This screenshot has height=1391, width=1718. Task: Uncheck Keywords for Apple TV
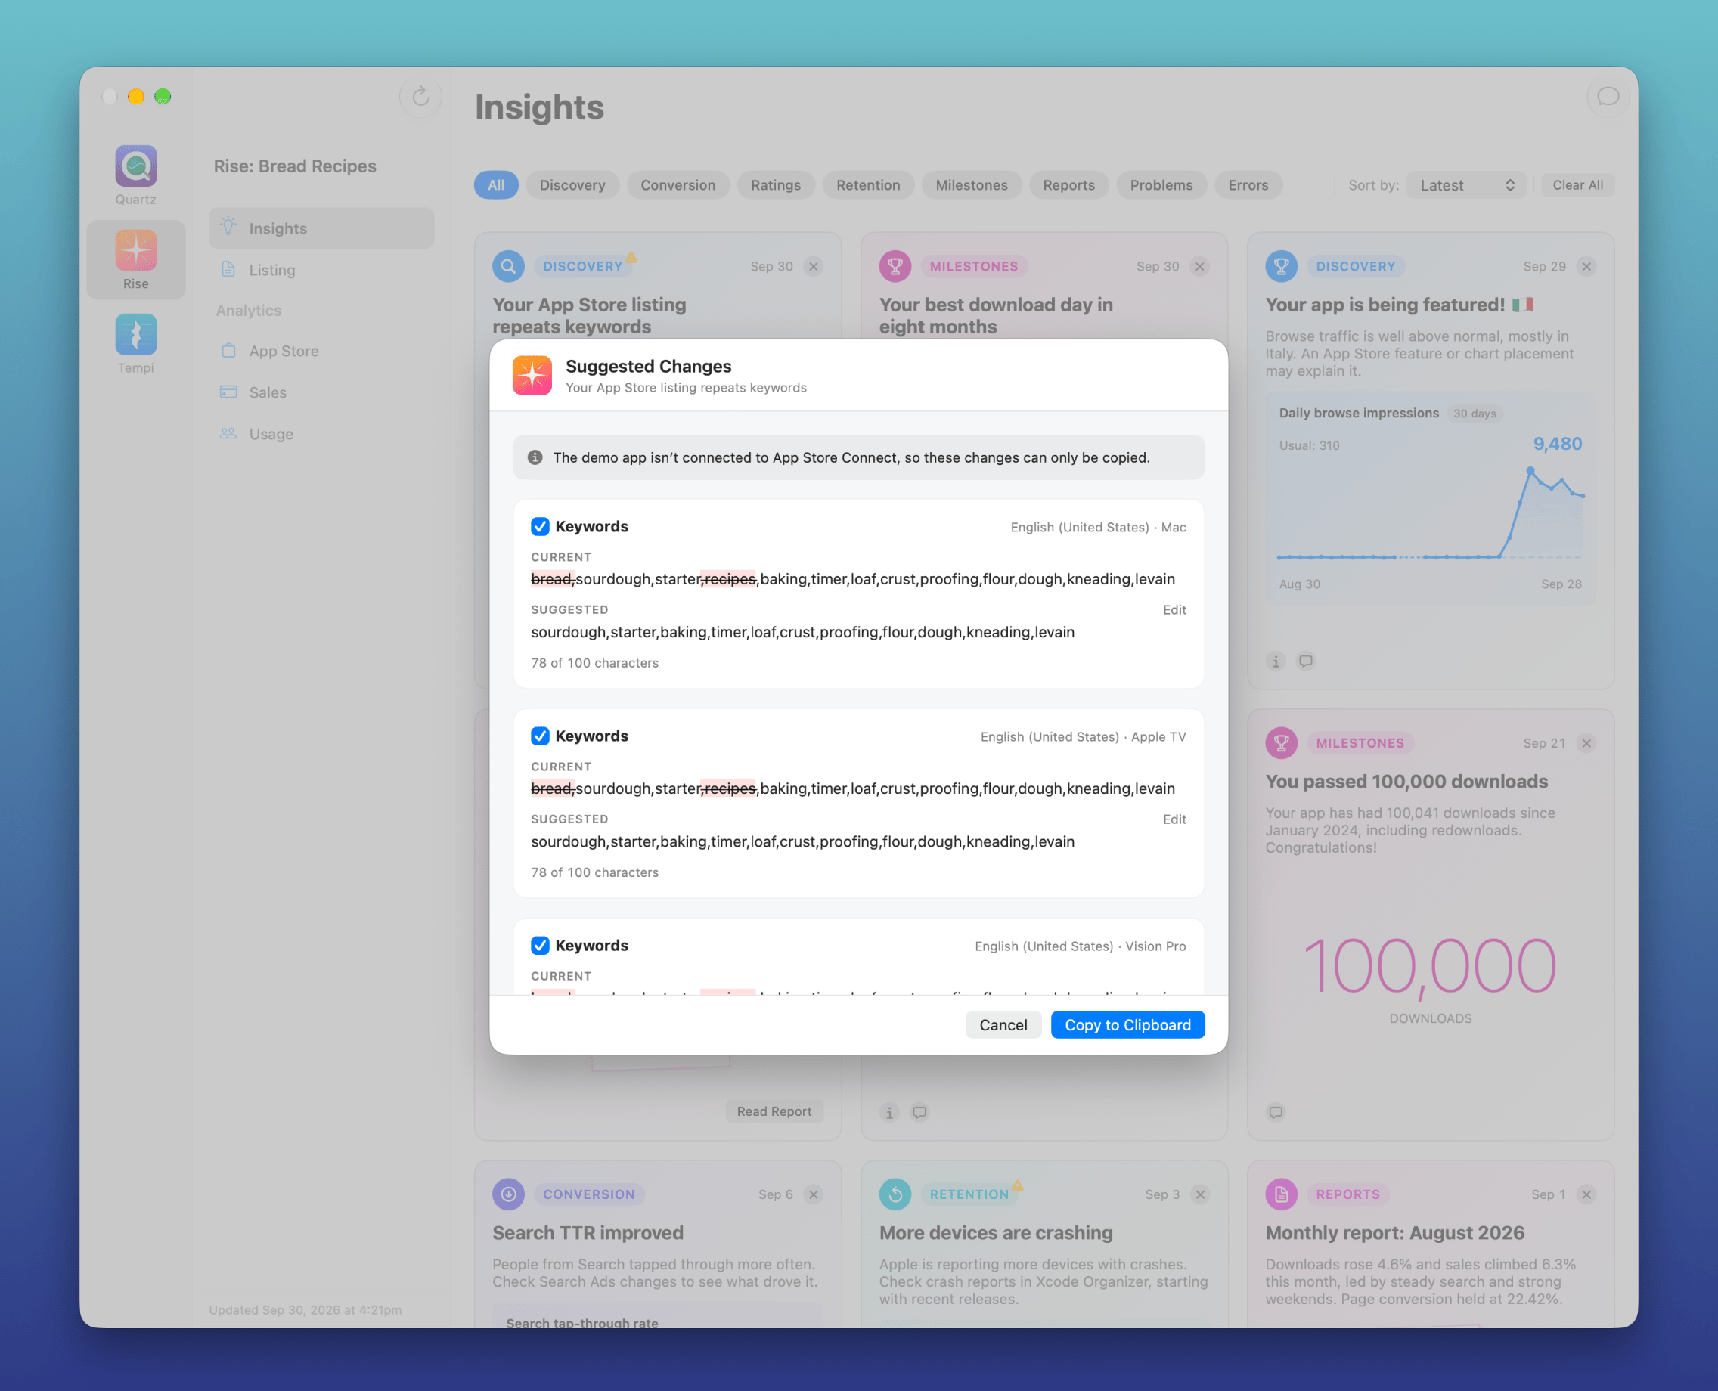coord(540,736)
